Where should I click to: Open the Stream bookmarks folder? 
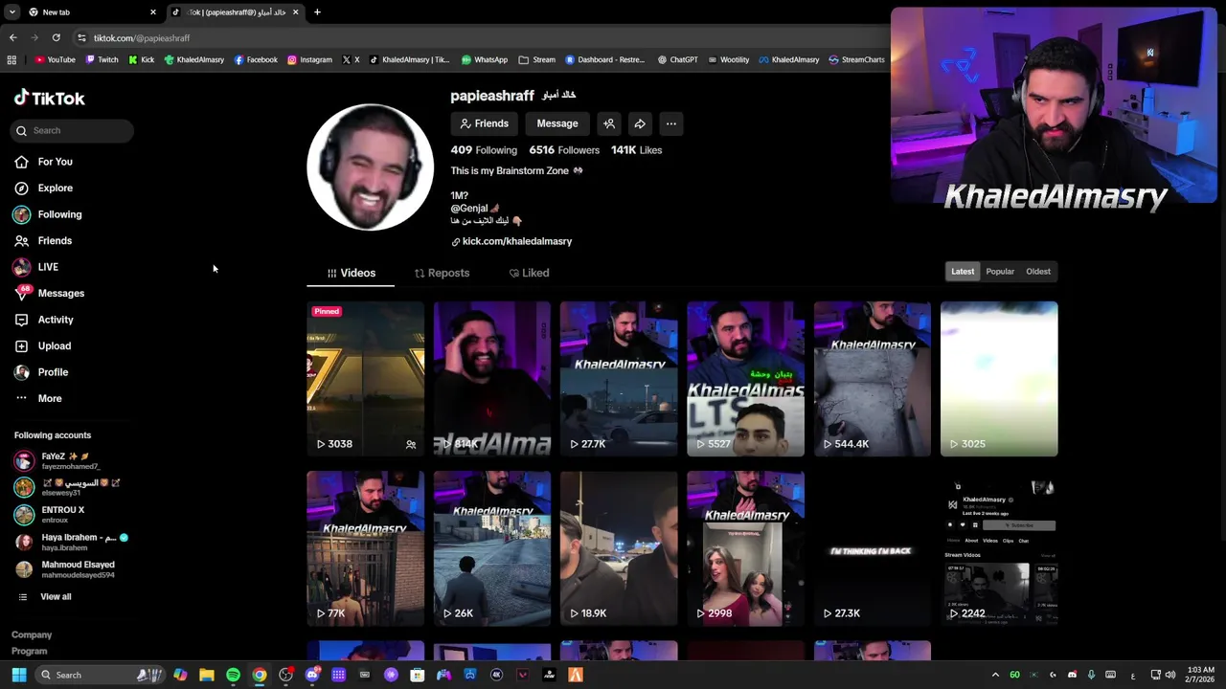(537, 60)
